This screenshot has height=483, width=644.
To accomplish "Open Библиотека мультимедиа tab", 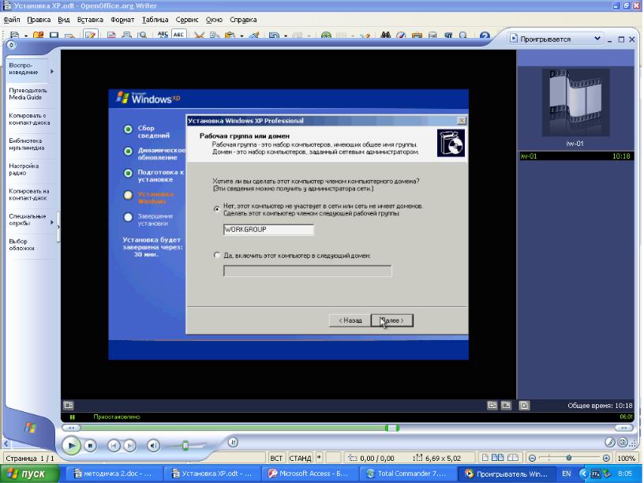I will pos(27,144).
